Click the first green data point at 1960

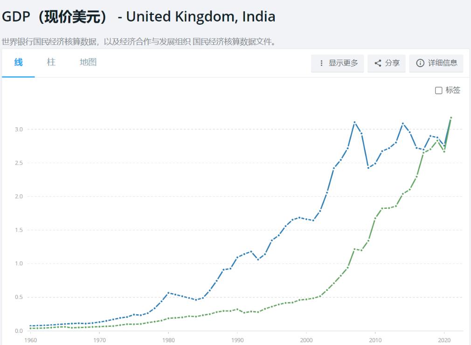click(30, 328)
